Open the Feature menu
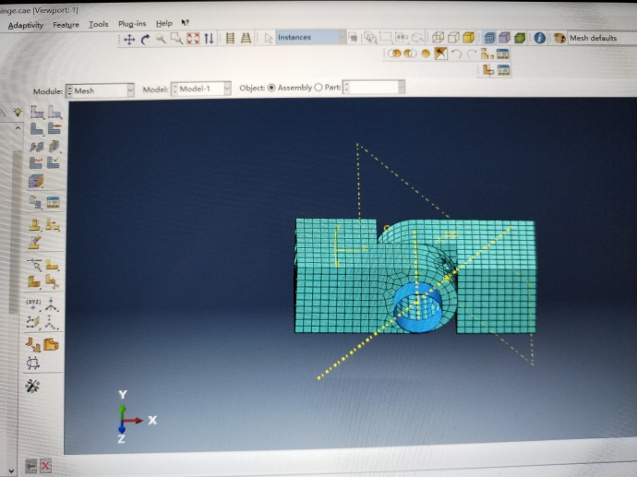Image resolution: width=637 pixels, height=477 pixels. tap(66, 25)
